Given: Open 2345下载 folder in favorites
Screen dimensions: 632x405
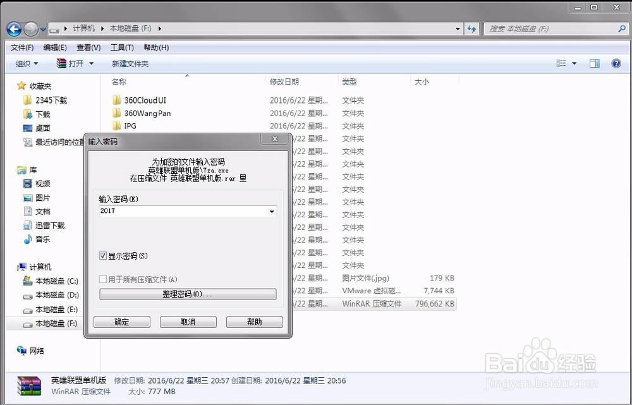Looking at the screenshot, I should 45,100.
